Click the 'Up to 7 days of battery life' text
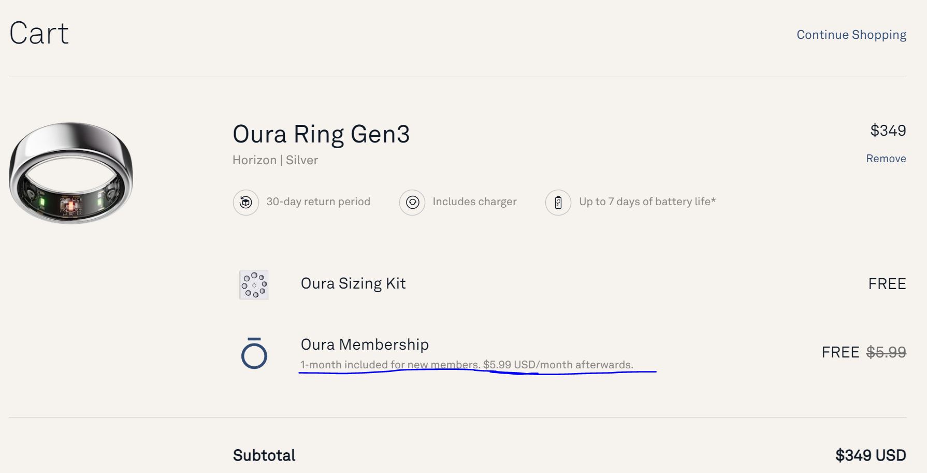 pos(647,202)
